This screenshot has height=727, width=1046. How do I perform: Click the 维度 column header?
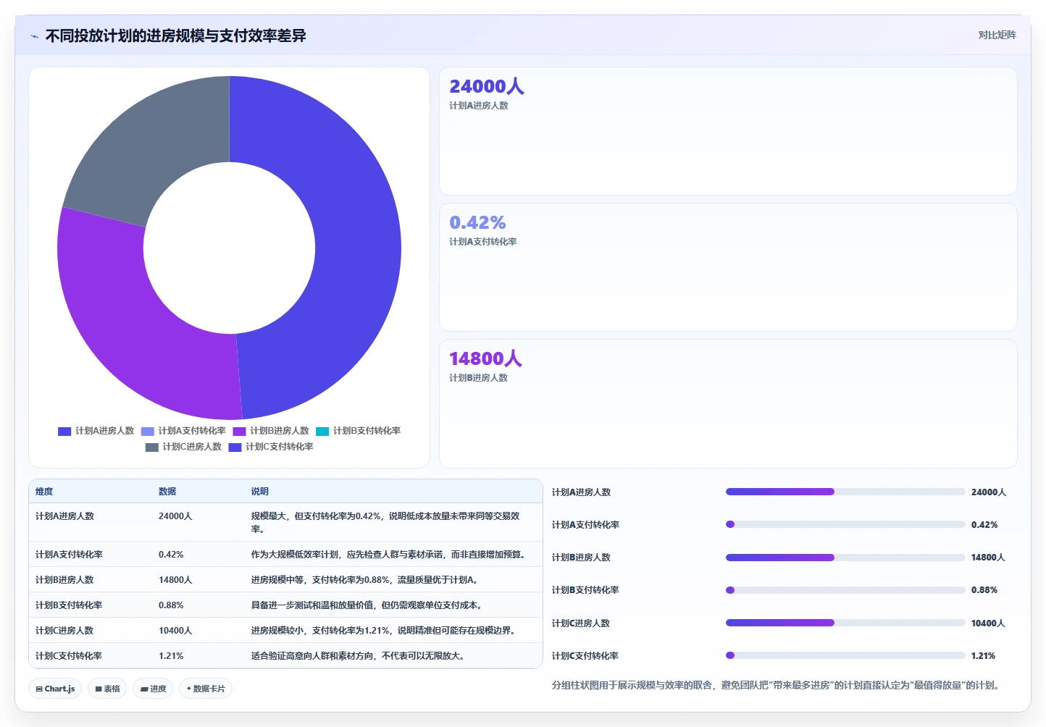44,491
